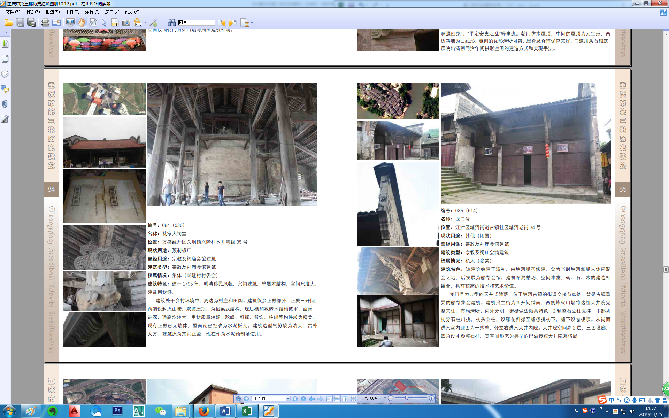
Task: Go to previous page in floating bar
Action: (x=246, y=398)
